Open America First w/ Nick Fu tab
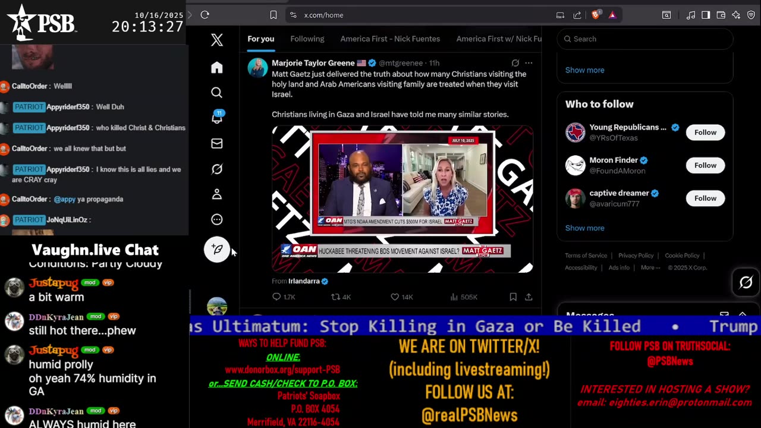Screen dimensions: 761x428 click(x=499, y=39)
